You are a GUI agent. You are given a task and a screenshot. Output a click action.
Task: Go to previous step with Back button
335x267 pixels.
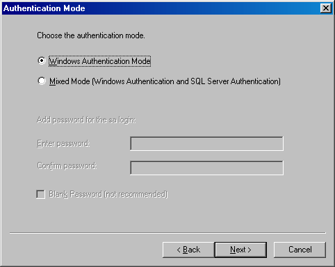(x=188, y=250)
